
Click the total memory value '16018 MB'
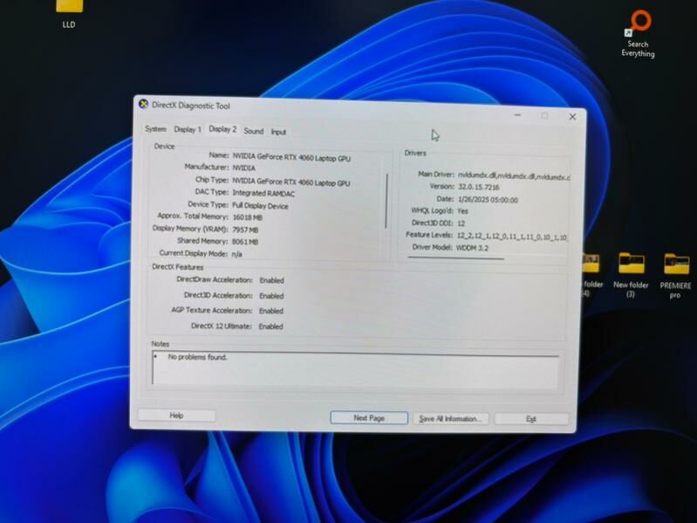(x=248, y=217)
